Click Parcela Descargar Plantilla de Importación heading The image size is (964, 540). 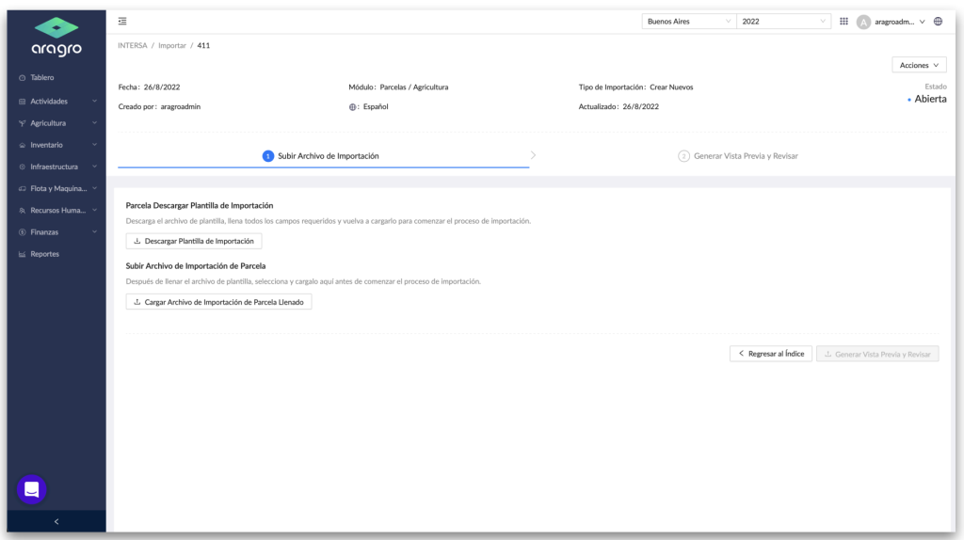200,206
